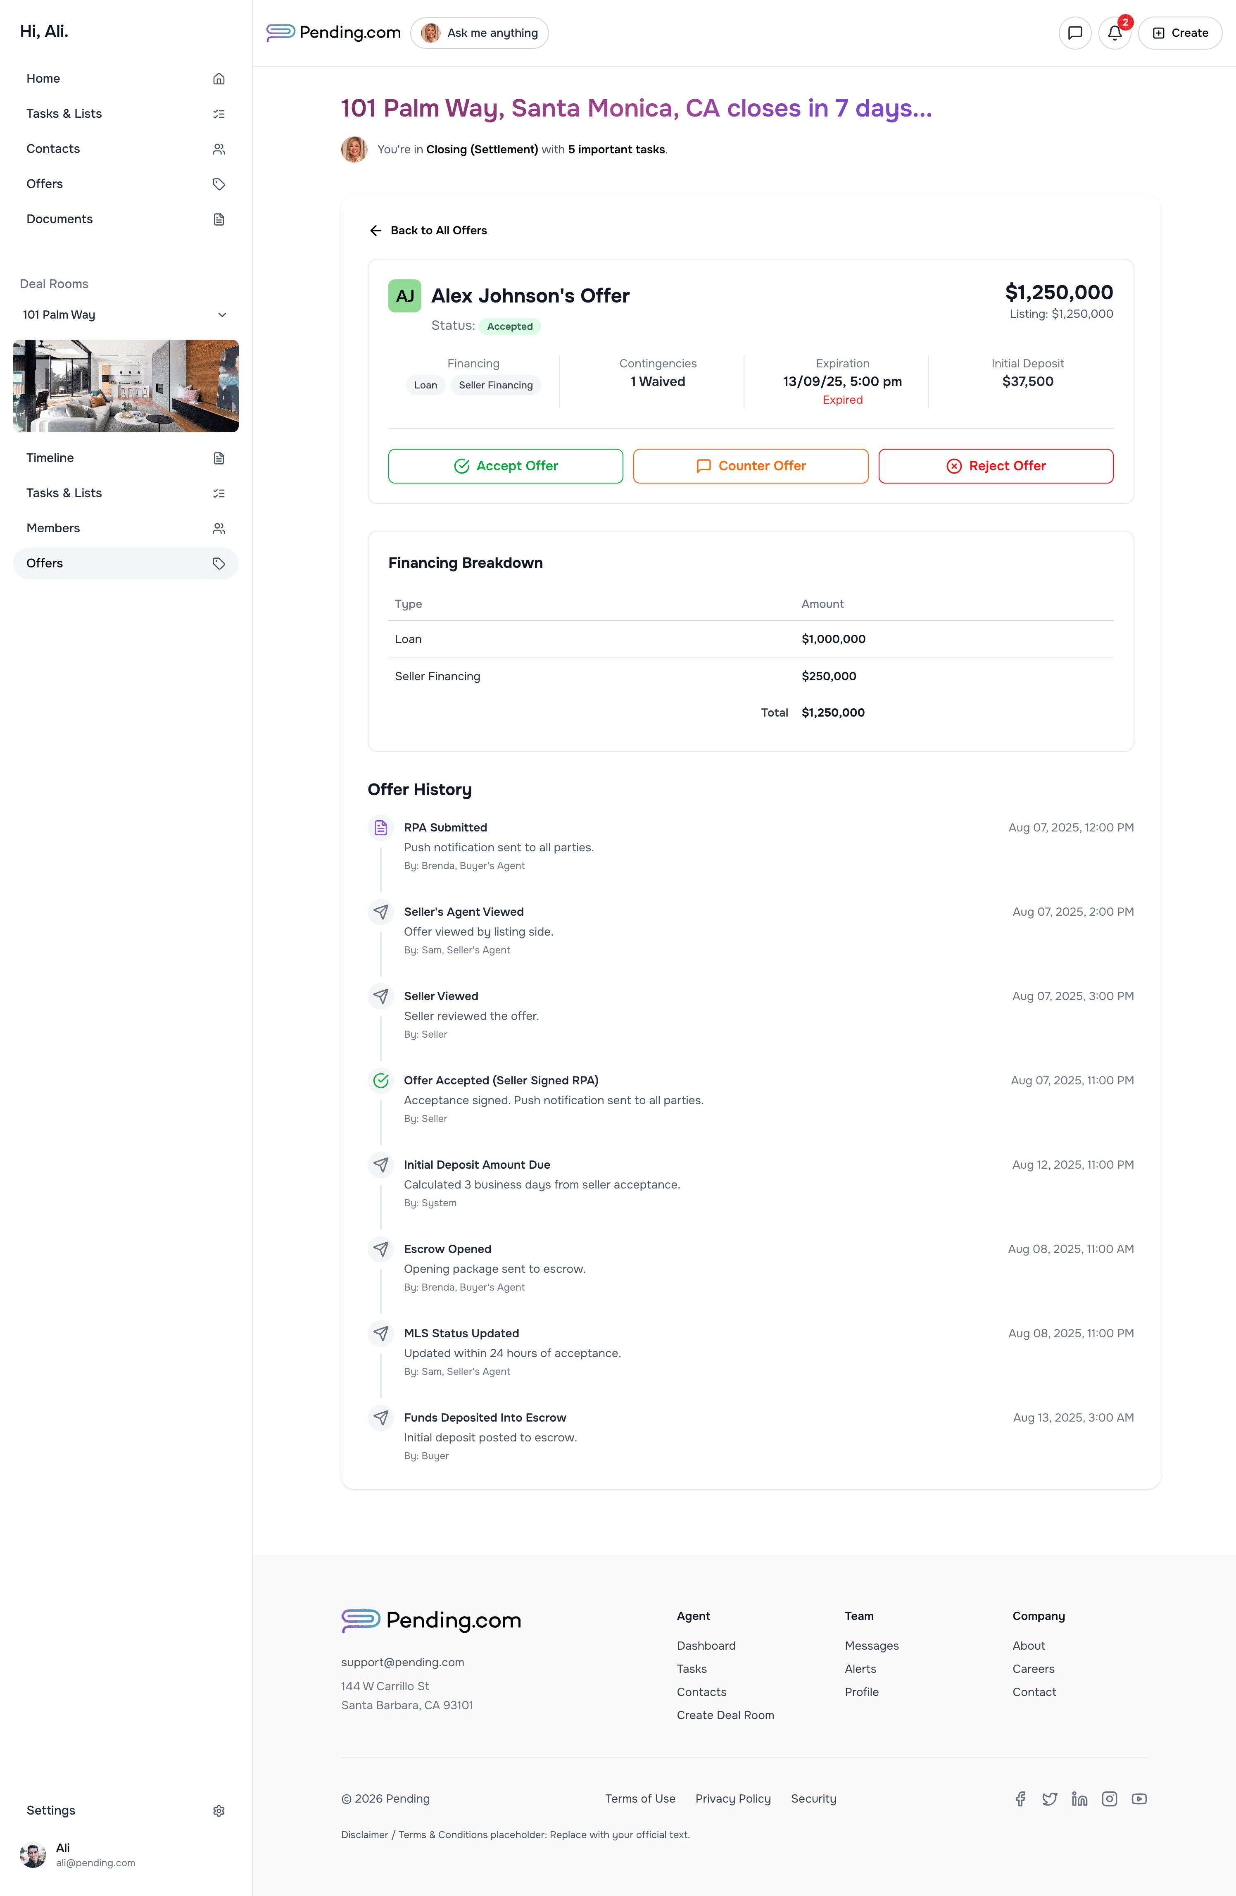Select the Tasks & Lists checklist icon
This screenshot has height=1896, width=1236.
click(219, 113)
